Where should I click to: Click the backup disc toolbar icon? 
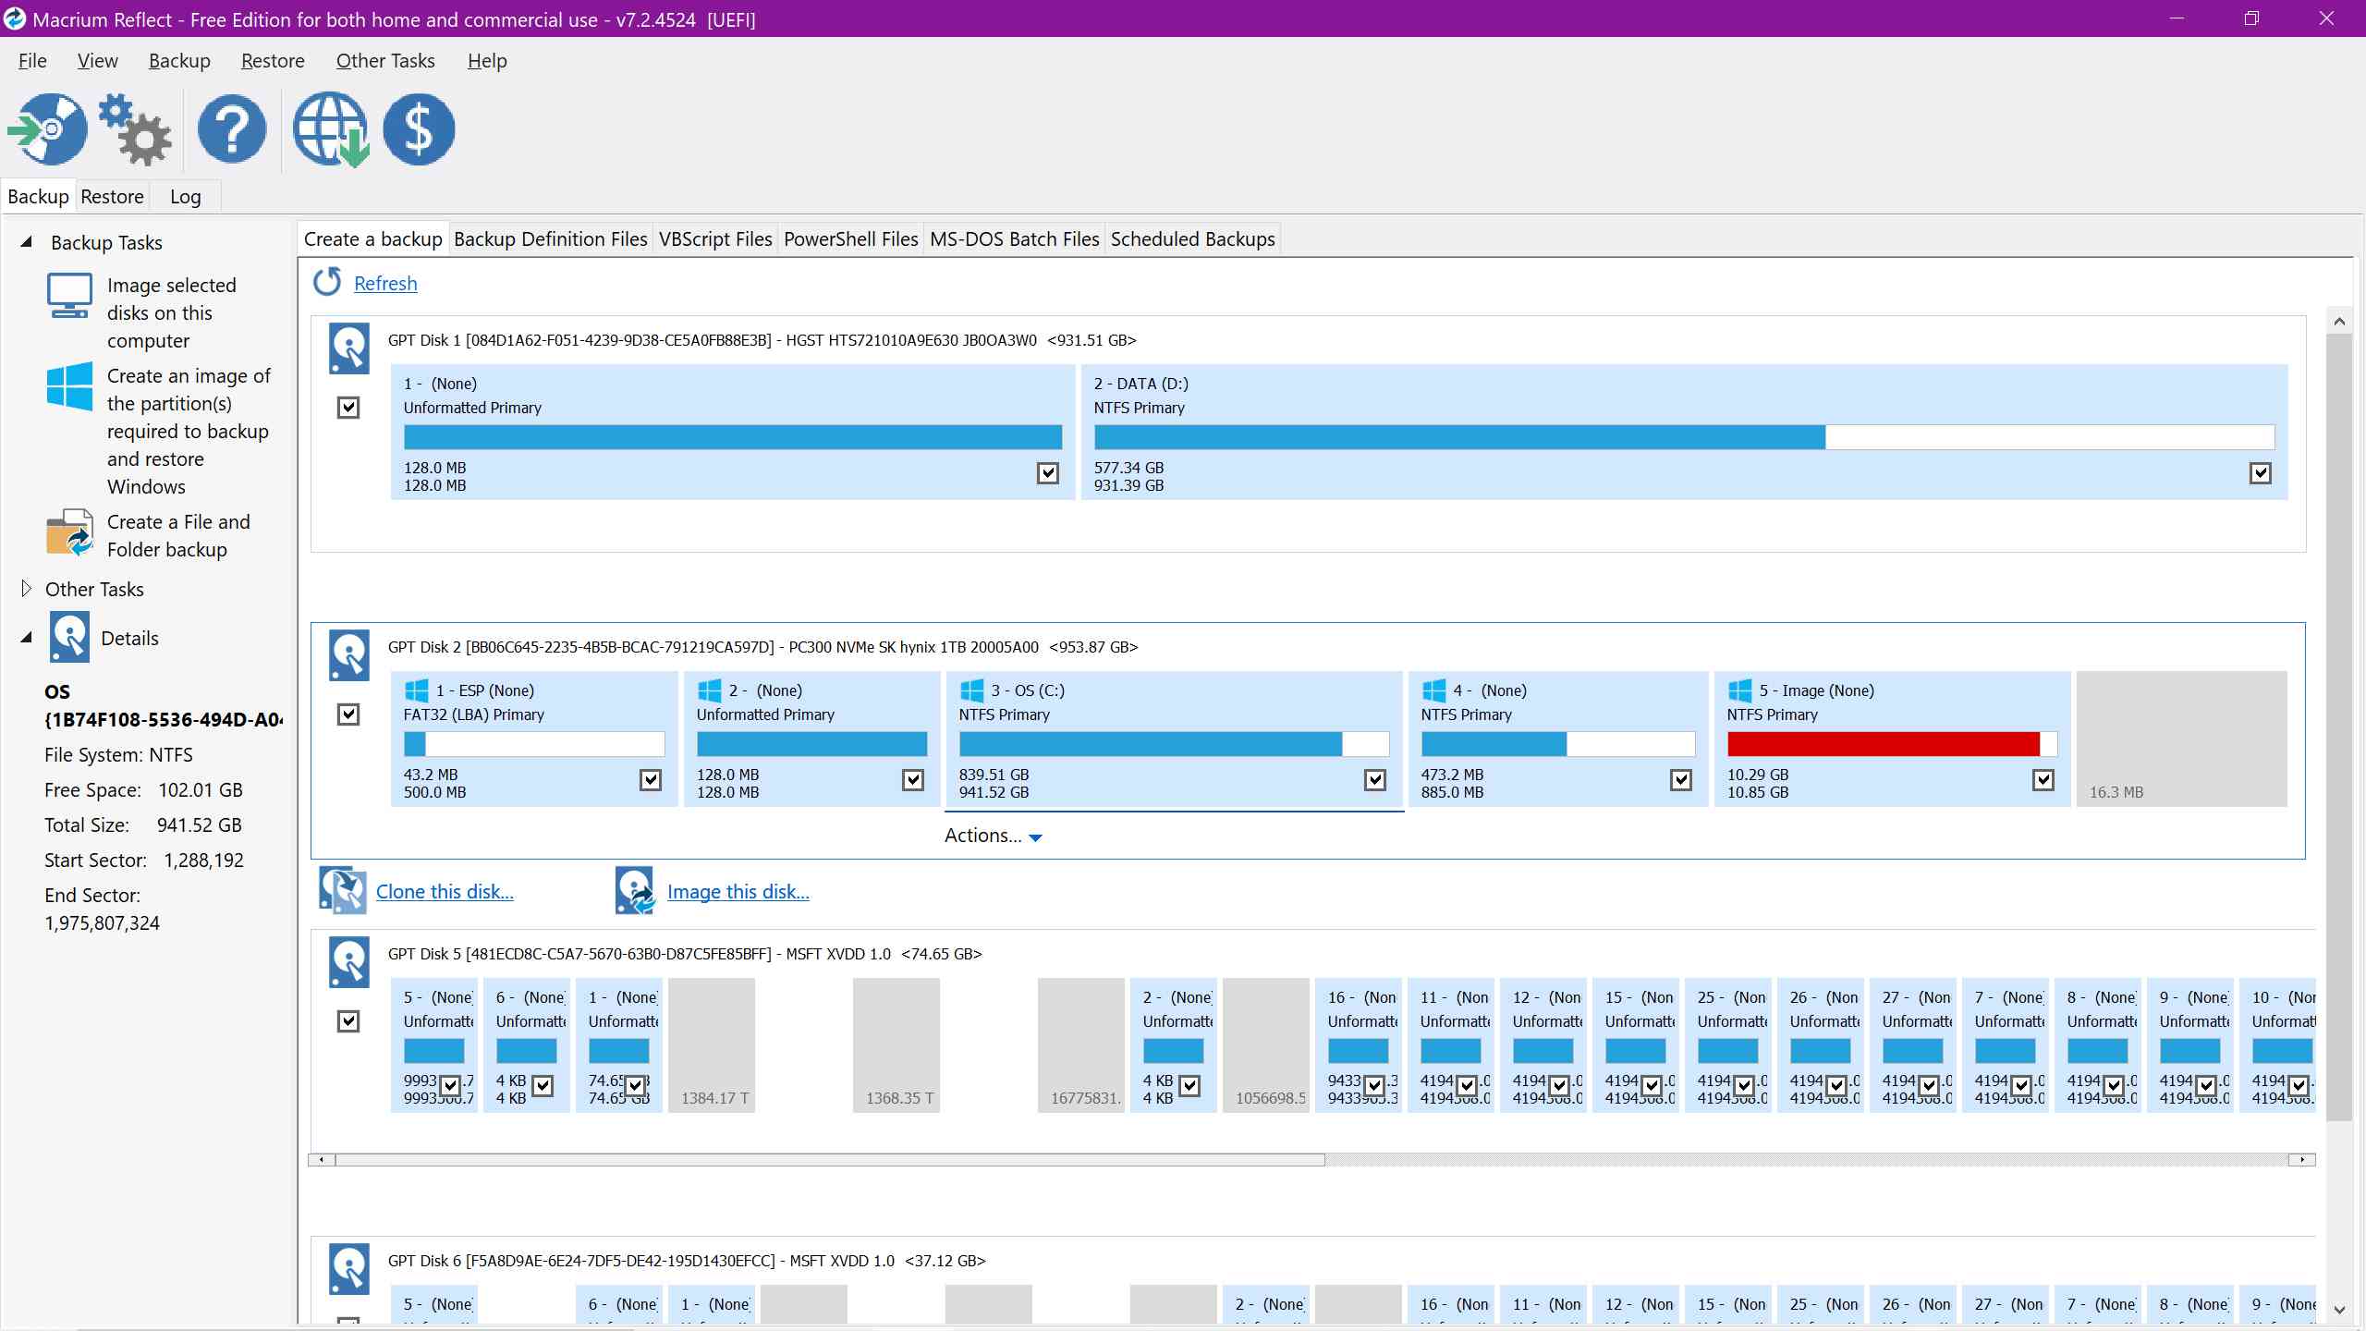coord(48,129)
